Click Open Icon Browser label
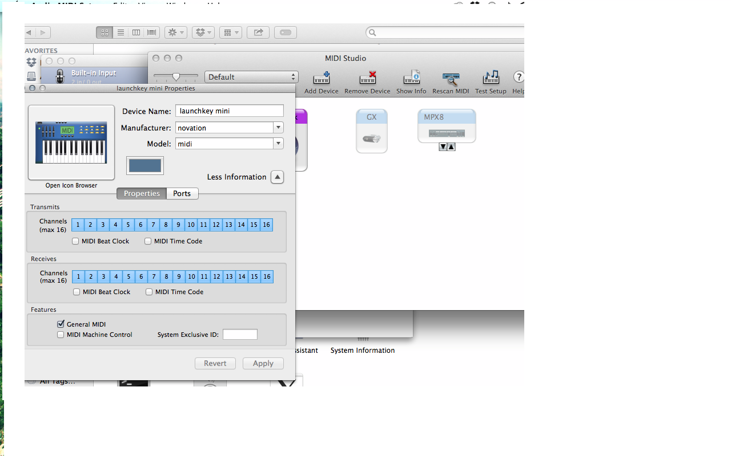Image resolution: width=731 pixels, height=456 pixels. pyautogui.click(x=71, y=185)
